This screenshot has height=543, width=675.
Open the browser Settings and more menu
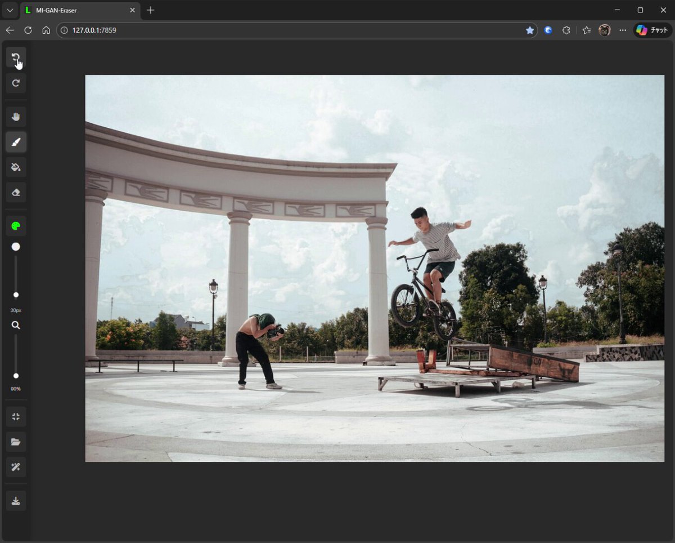pyautogui.click(x=623, y=30)
